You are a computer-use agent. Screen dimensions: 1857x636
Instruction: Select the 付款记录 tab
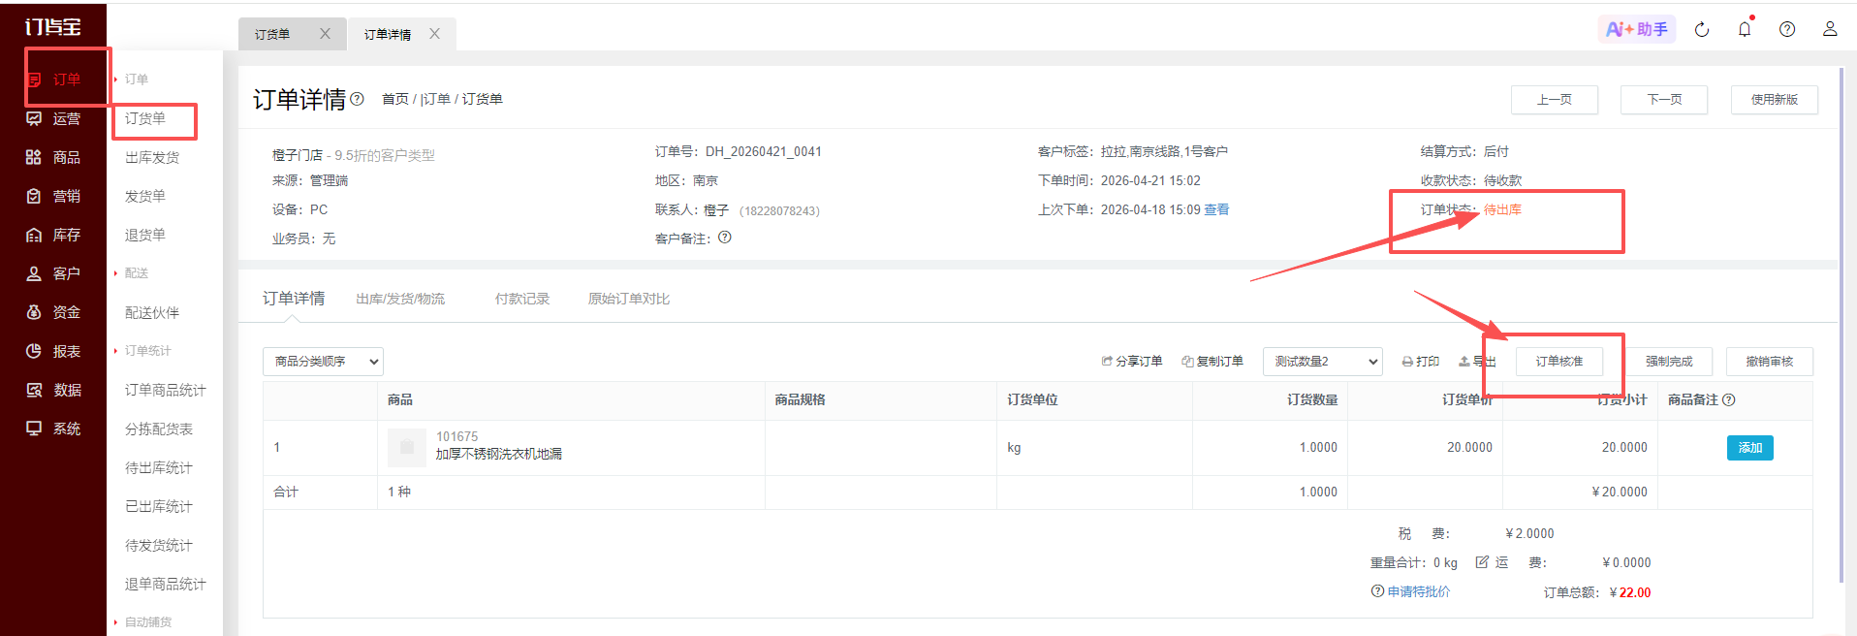click(522, 299)
